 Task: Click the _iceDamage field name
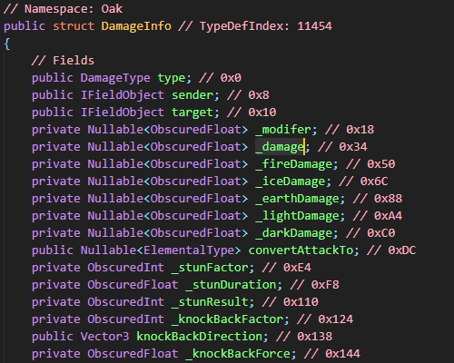[291, 181]
